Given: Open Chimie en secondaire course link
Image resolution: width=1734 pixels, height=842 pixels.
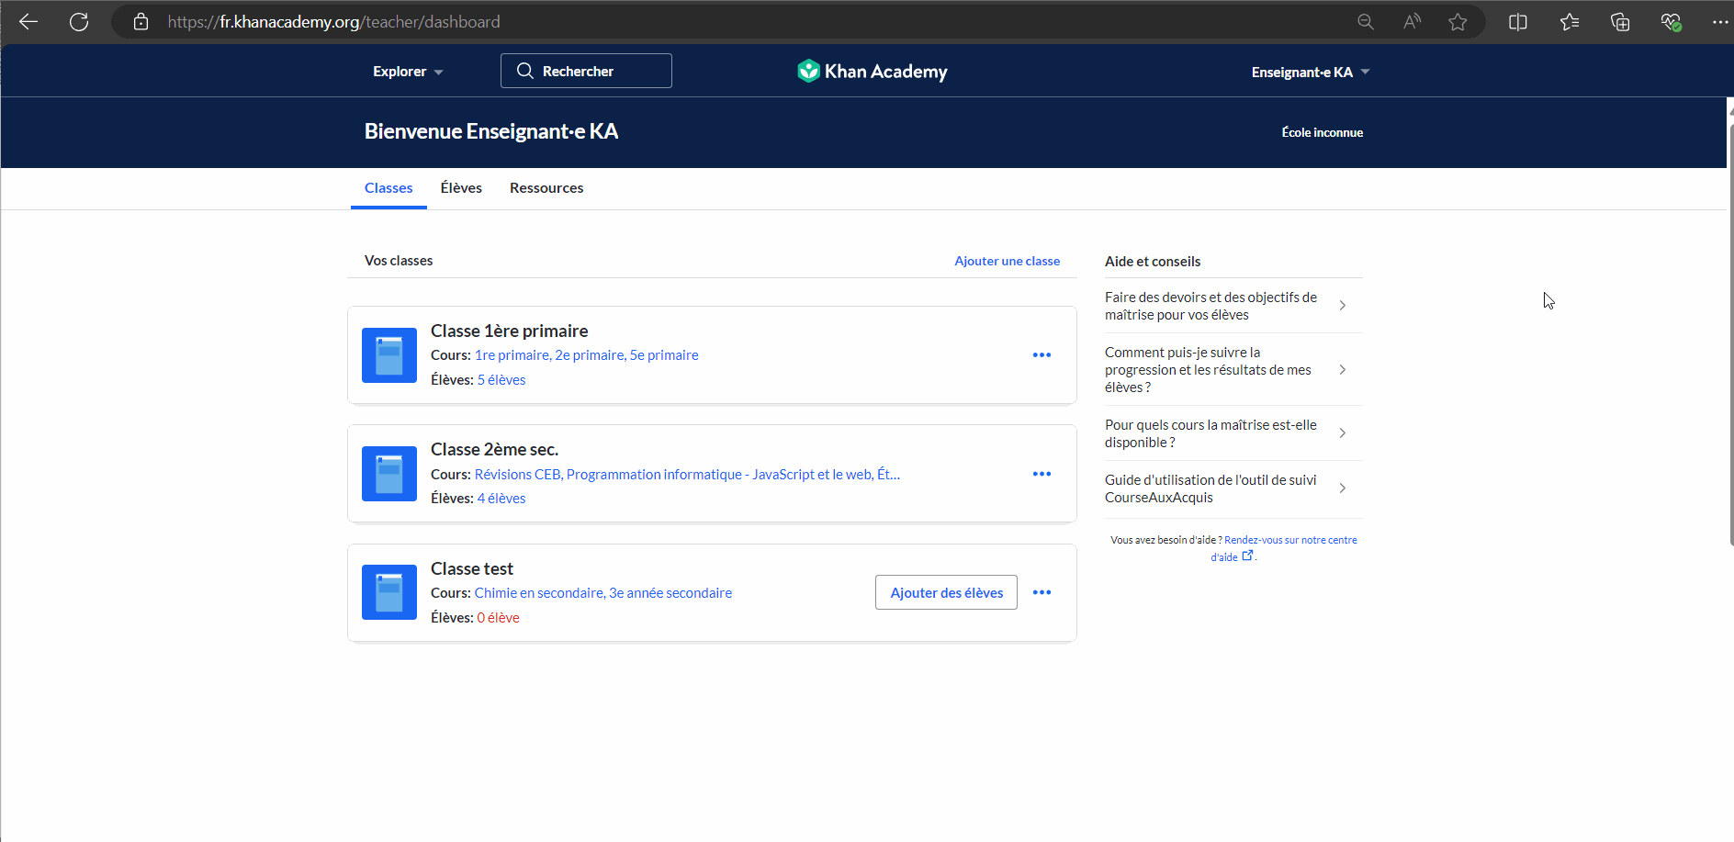Looking at the screenshot, I should [539, 593].
